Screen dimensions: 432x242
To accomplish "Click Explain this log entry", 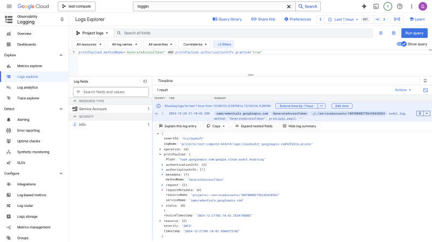I will (x=178, y=126).
